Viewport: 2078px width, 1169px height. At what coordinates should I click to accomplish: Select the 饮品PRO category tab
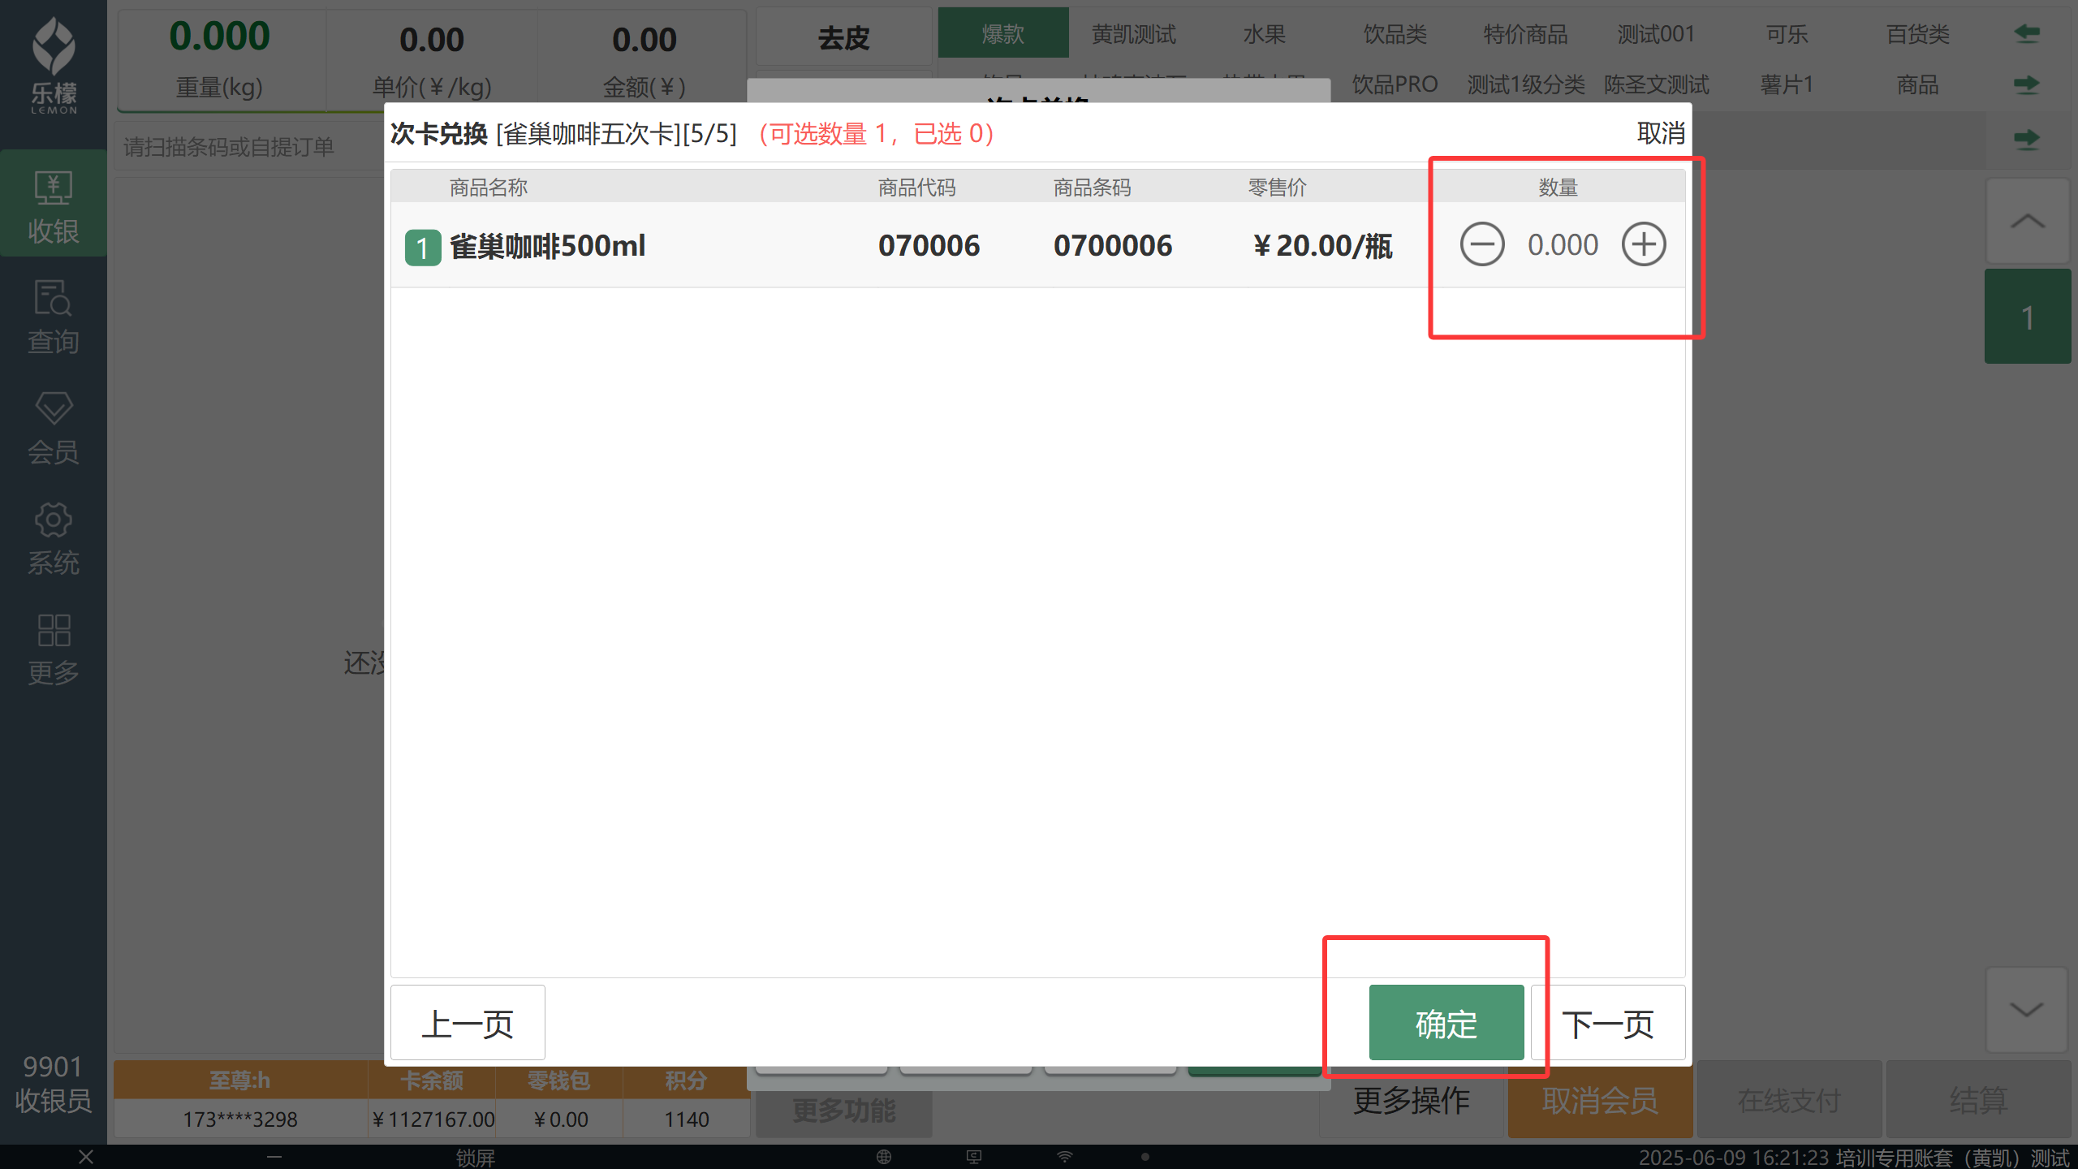click(x=1395, y=84)
